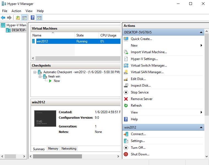Click the details pane horizontal scroll right arrow

click(x=118, y=156)
